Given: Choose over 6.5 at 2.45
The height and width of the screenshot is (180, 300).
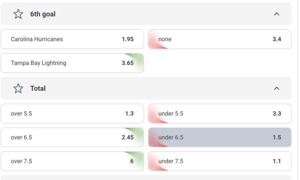Looking at the screenshot, I should coord(72,137).
